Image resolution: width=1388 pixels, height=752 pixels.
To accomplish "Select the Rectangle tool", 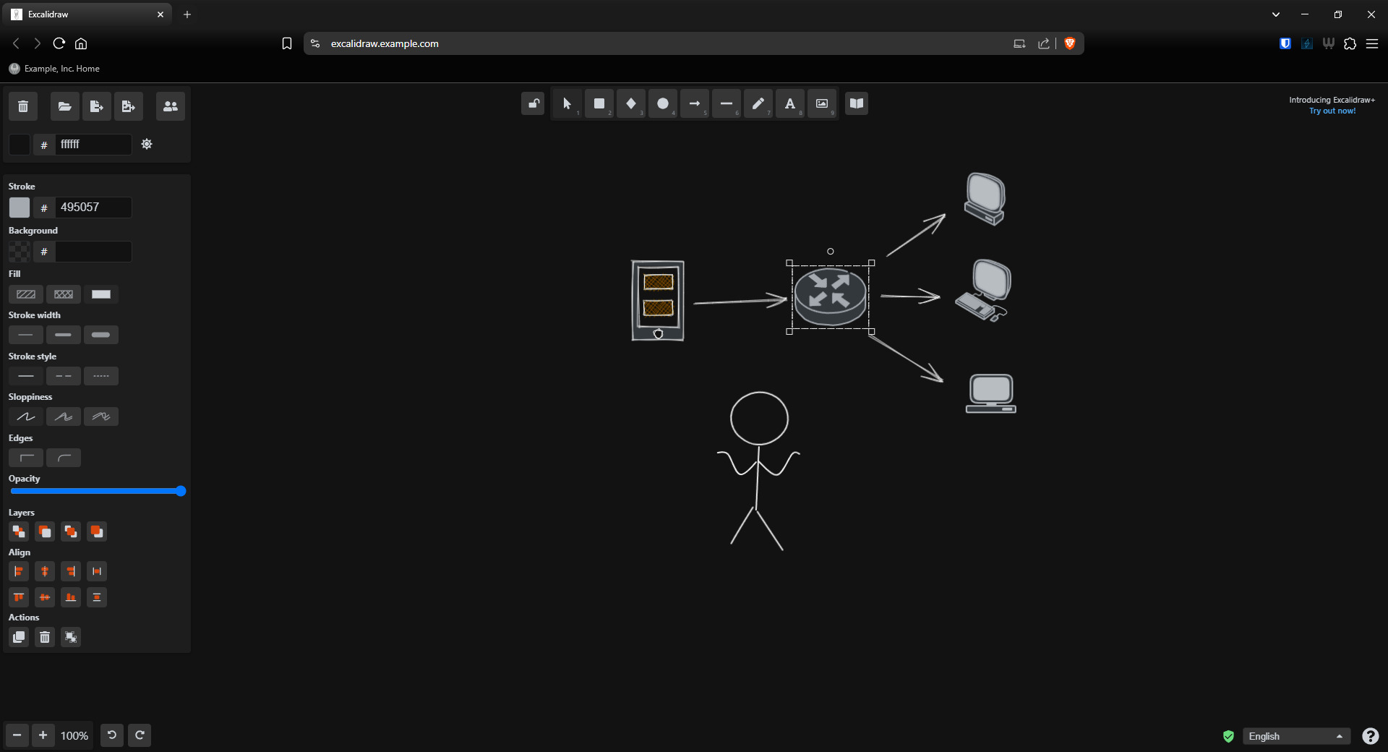I will [x=599, y=104].
